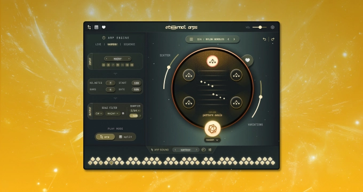363x192 pixels.
Task: Click the Scatter arc slider handle
Action: click(x=169, y=67)
